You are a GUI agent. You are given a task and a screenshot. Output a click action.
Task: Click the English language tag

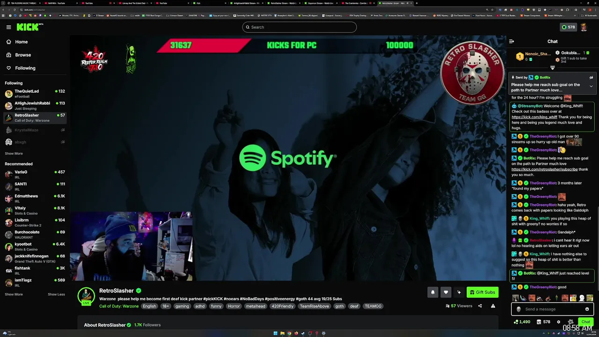(149, 306)
